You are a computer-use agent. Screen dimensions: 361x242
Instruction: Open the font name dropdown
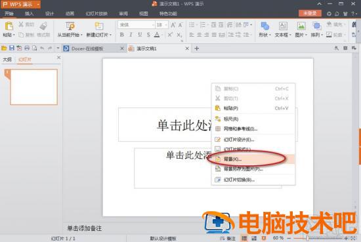point(153,25)
